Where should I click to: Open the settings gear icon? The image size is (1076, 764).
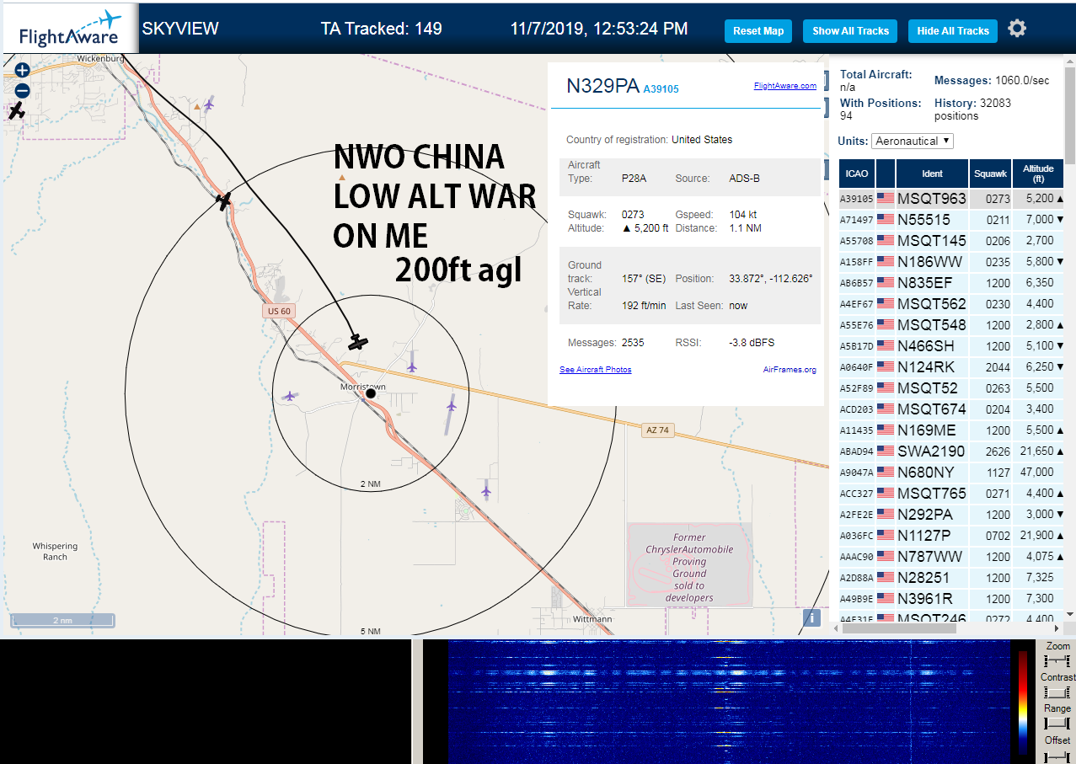(1017, 29)
